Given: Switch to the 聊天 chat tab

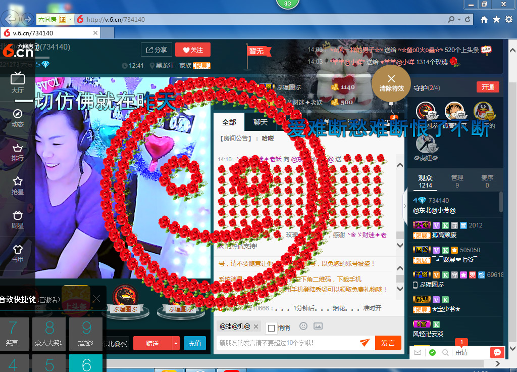Looking at the screenshot, I should pyautogui.click(x=260, y=122).
